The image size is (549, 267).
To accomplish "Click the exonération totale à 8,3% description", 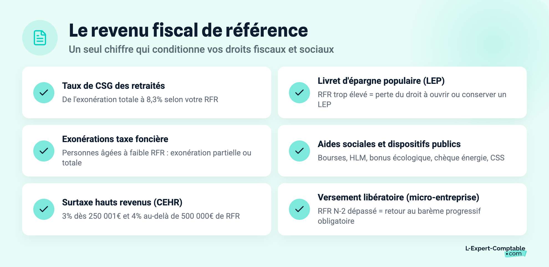I will [140, 99].
